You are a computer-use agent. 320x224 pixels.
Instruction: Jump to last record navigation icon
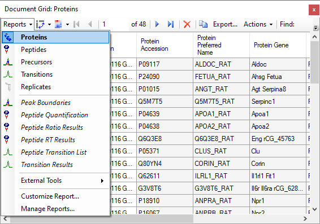[x=170, y=24]
